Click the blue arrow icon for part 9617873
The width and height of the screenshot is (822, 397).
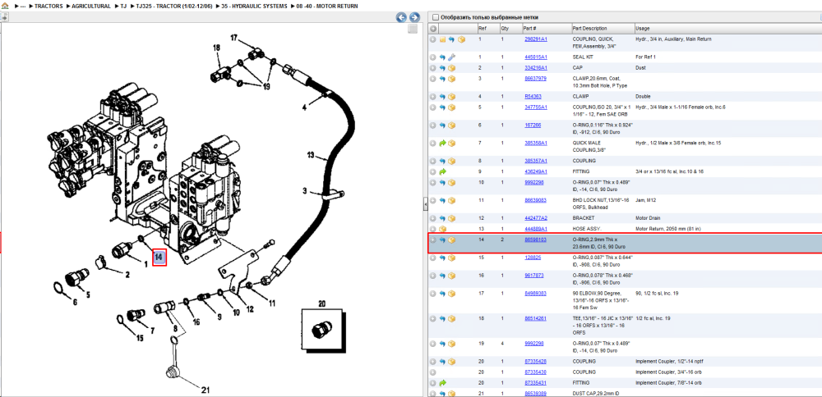click(x=442, y=276)
